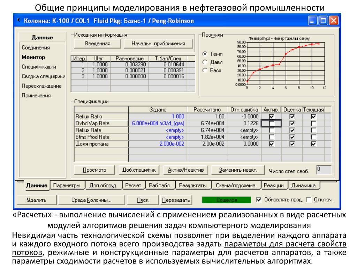Click the temperature profile chart
357x268 pixels.
tap(286, 64)
